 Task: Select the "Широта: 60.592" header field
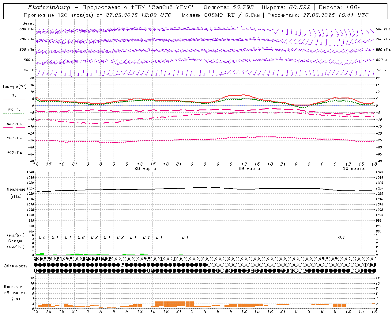coord(286,7)
